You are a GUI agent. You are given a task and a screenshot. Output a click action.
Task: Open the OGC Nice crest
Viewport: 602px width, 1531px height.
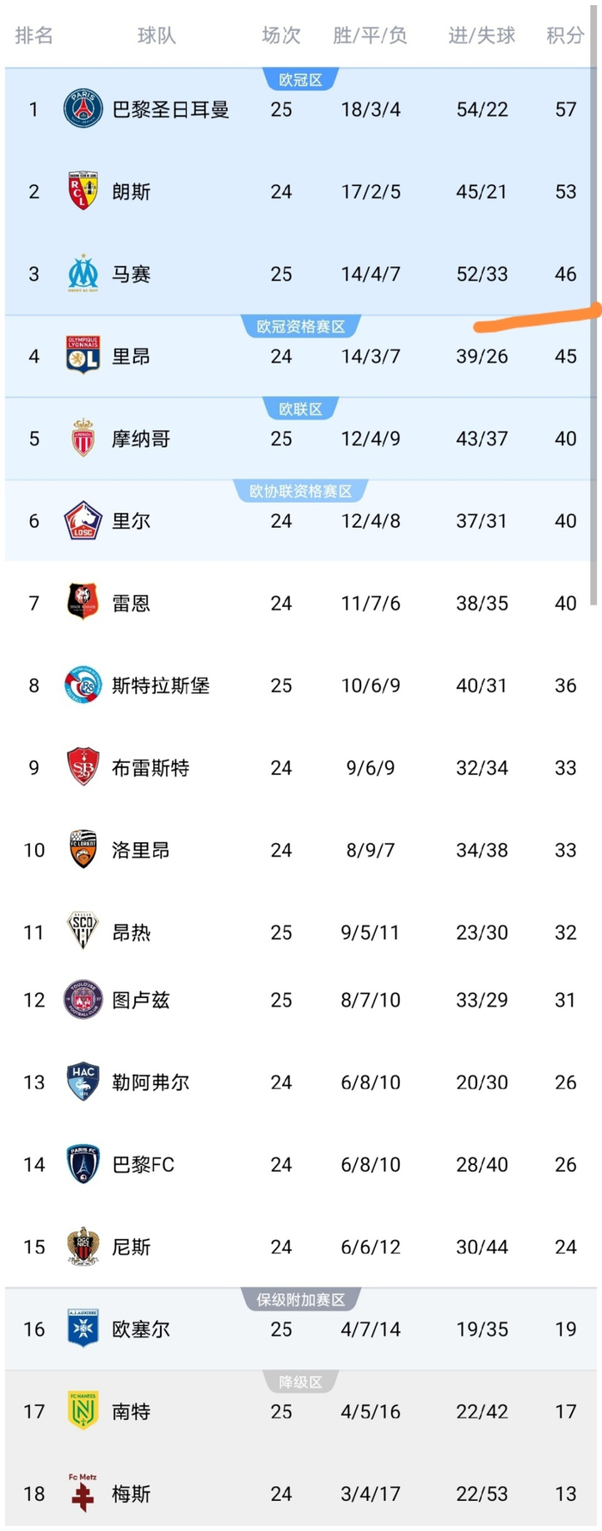point(83,1246)
